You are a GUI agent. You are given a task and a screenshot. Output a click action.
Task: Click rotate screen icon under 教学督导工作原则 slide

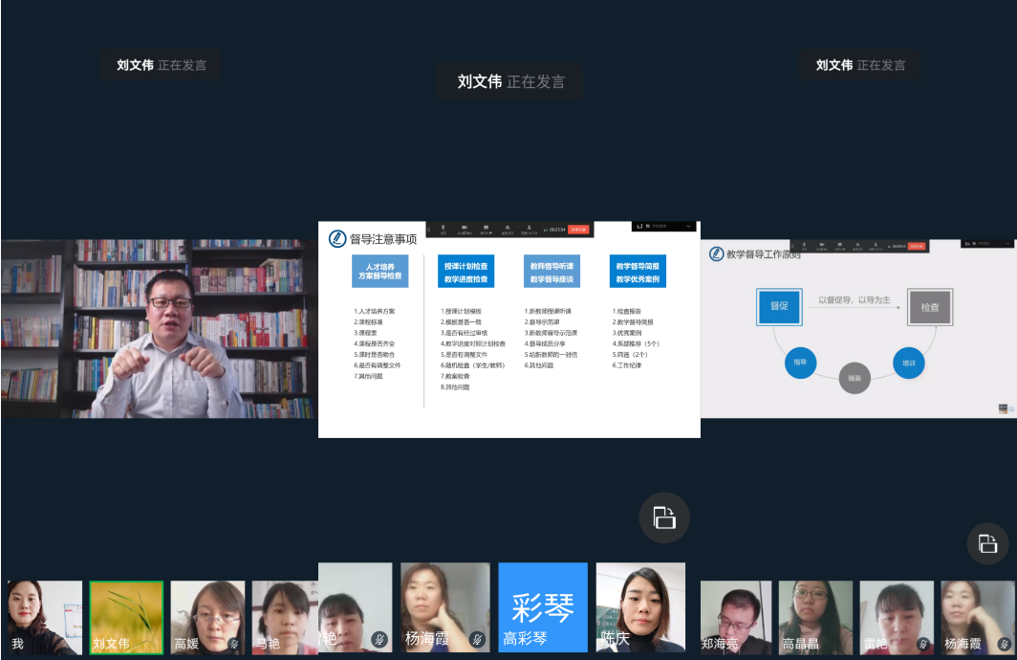point(987,544)
